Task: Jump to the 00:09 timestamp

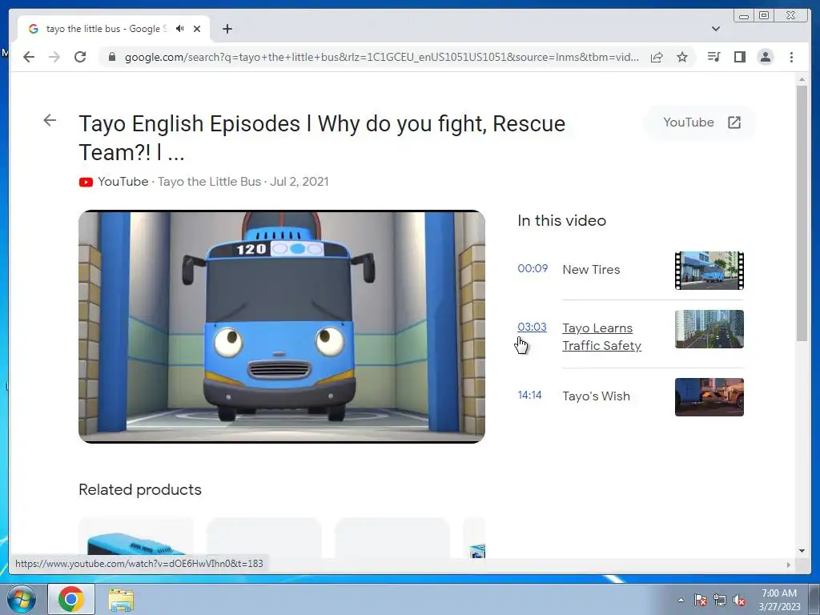Action: 533,268
